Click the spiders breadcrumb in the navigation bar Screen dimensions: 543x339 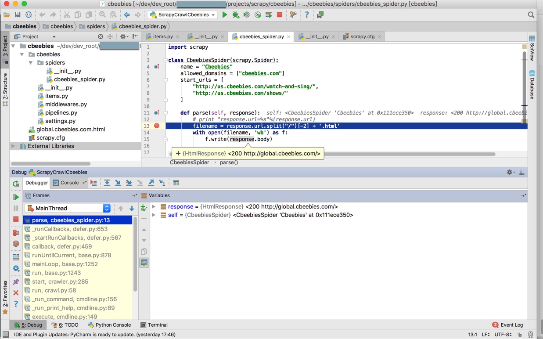click(92, 26)
